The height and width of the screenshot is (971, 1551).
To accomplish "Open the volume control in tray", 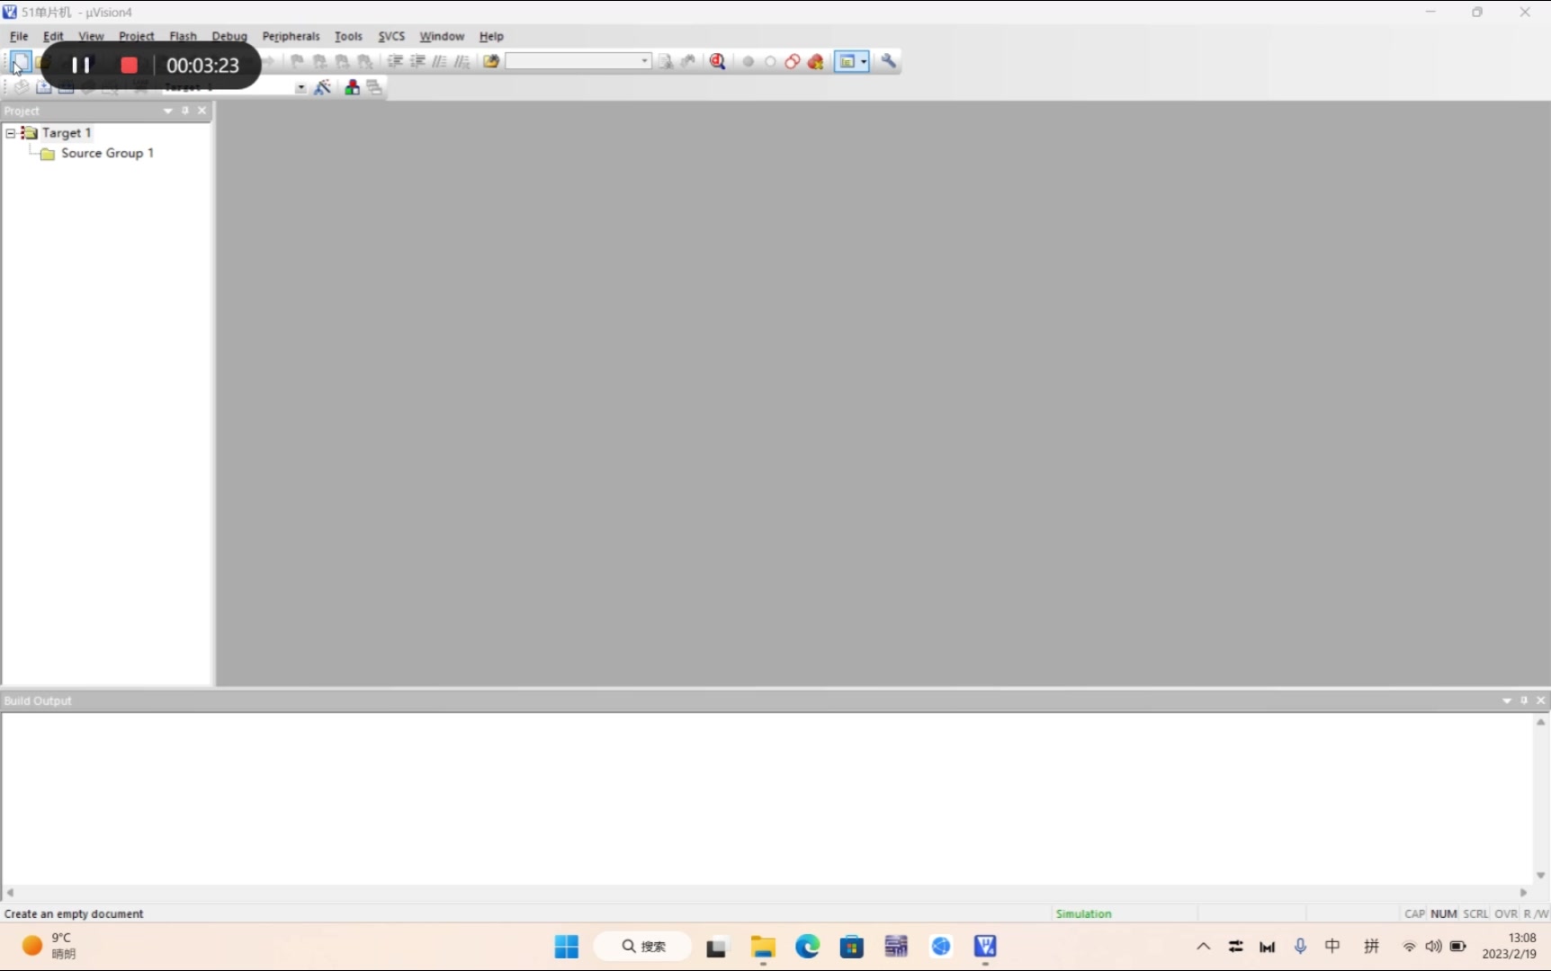I will tap(1433, 946).
